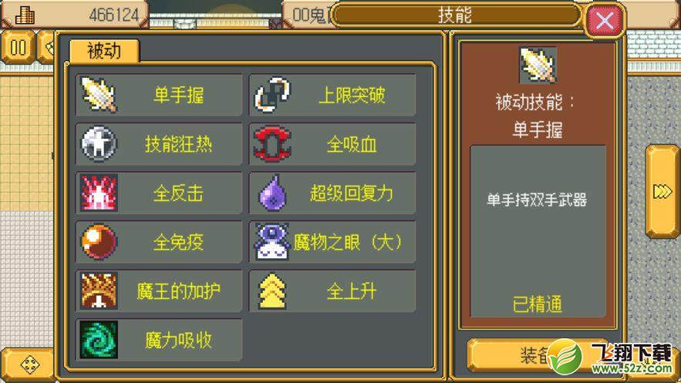Click the 技能 title bar
Viewport: 681px width, 383px height.
pyautogui.click(x=456, y=15)
